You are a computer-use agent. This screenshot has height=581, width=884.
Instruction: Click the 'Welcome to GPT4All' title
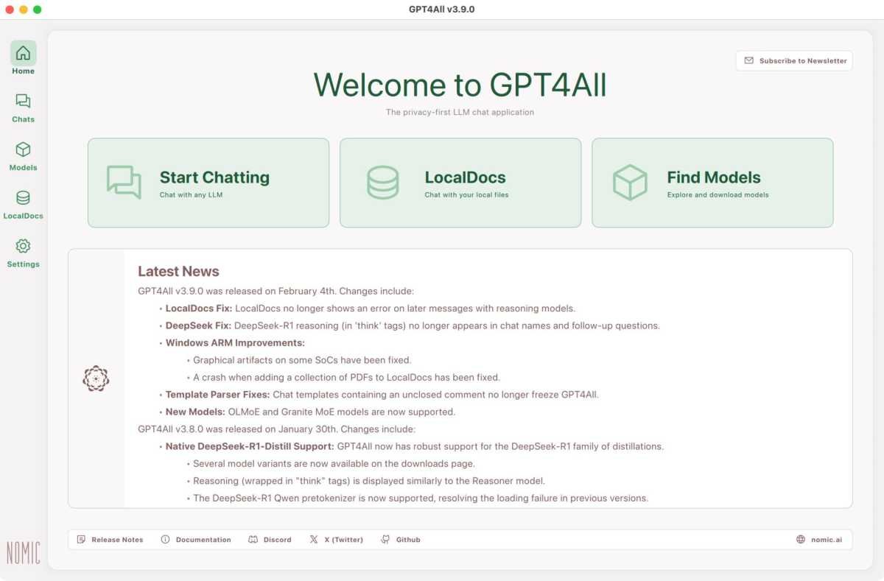click(x=460, y=85)
